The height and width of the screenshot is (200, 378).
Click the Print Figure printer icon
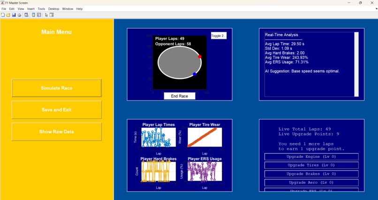19,15
